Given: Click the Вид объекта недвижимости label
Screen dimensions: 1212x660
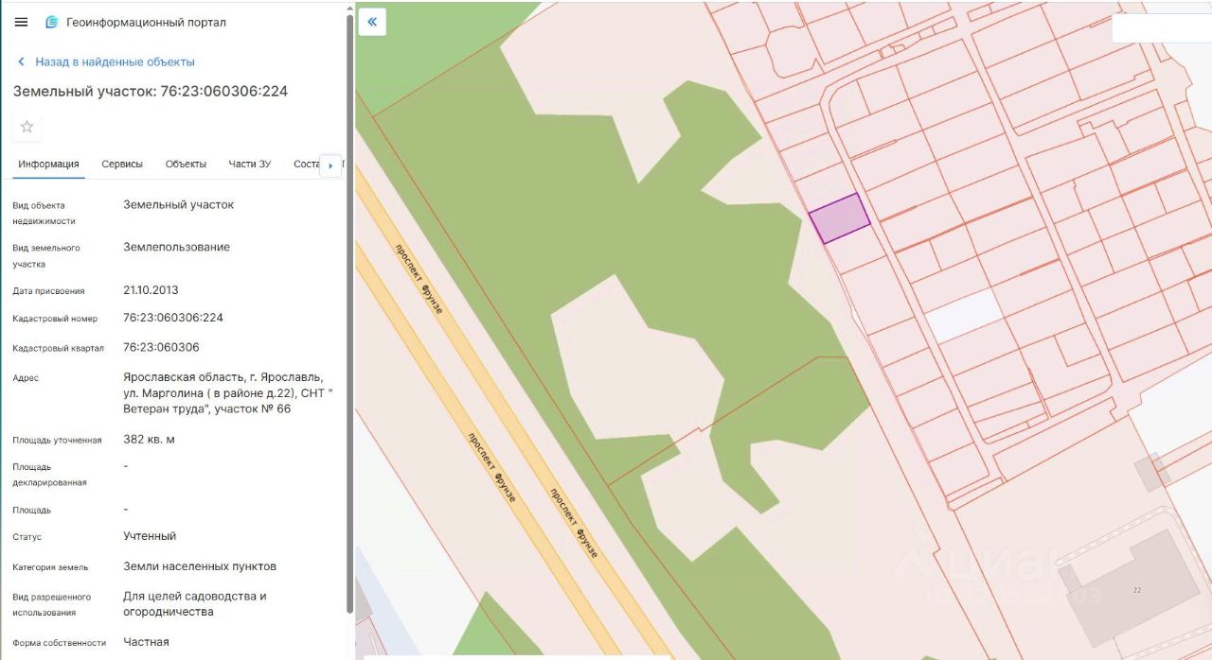Looking at the screenshot, I should pos(44,213).
